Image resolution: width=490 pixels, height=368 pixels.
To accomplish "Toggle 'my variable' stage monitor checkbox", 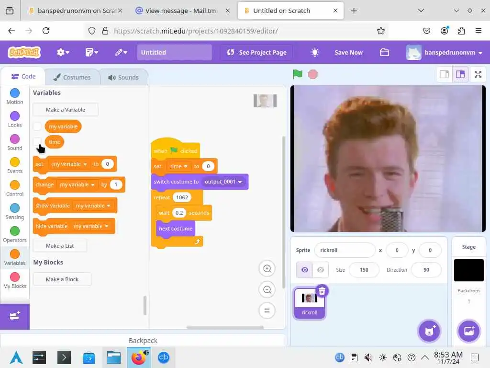I will (37, 126).
